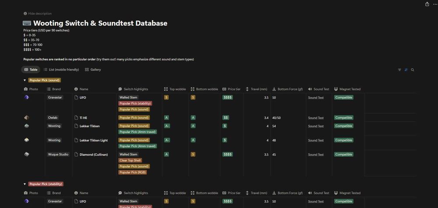
Task: Open Sound Test link for Lekker Tikken Light
Action: coord(316,141)
